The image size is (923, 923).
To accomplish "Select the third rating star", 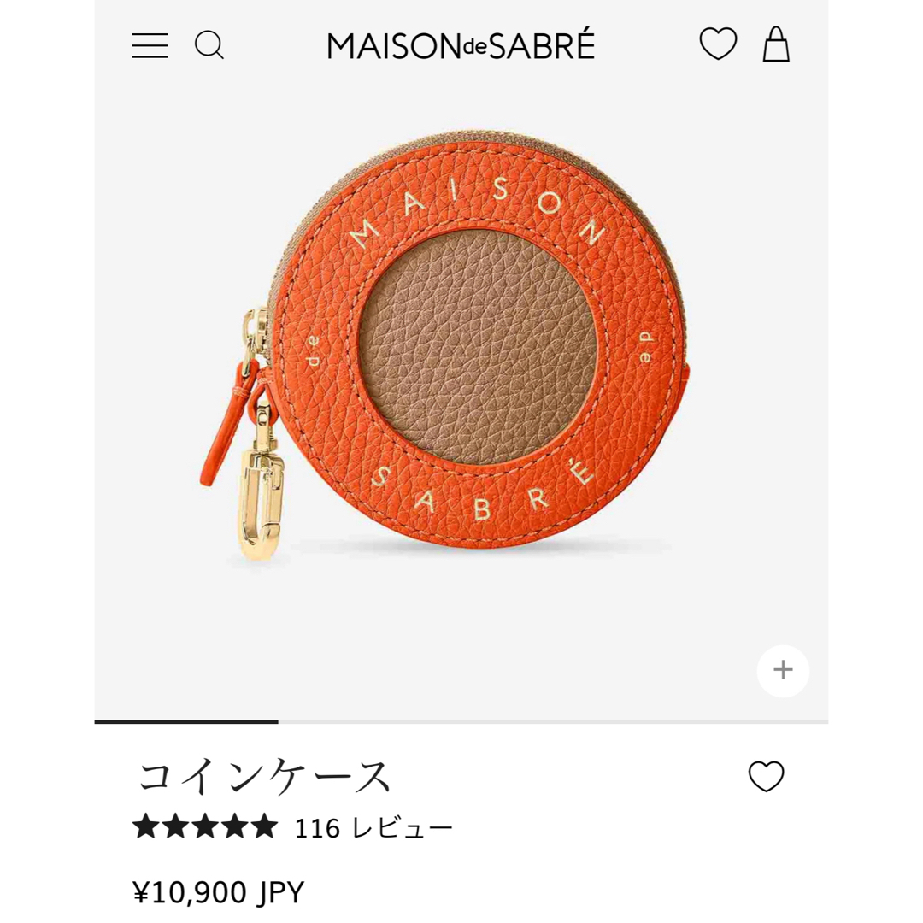I will click(x=205, y=826).
